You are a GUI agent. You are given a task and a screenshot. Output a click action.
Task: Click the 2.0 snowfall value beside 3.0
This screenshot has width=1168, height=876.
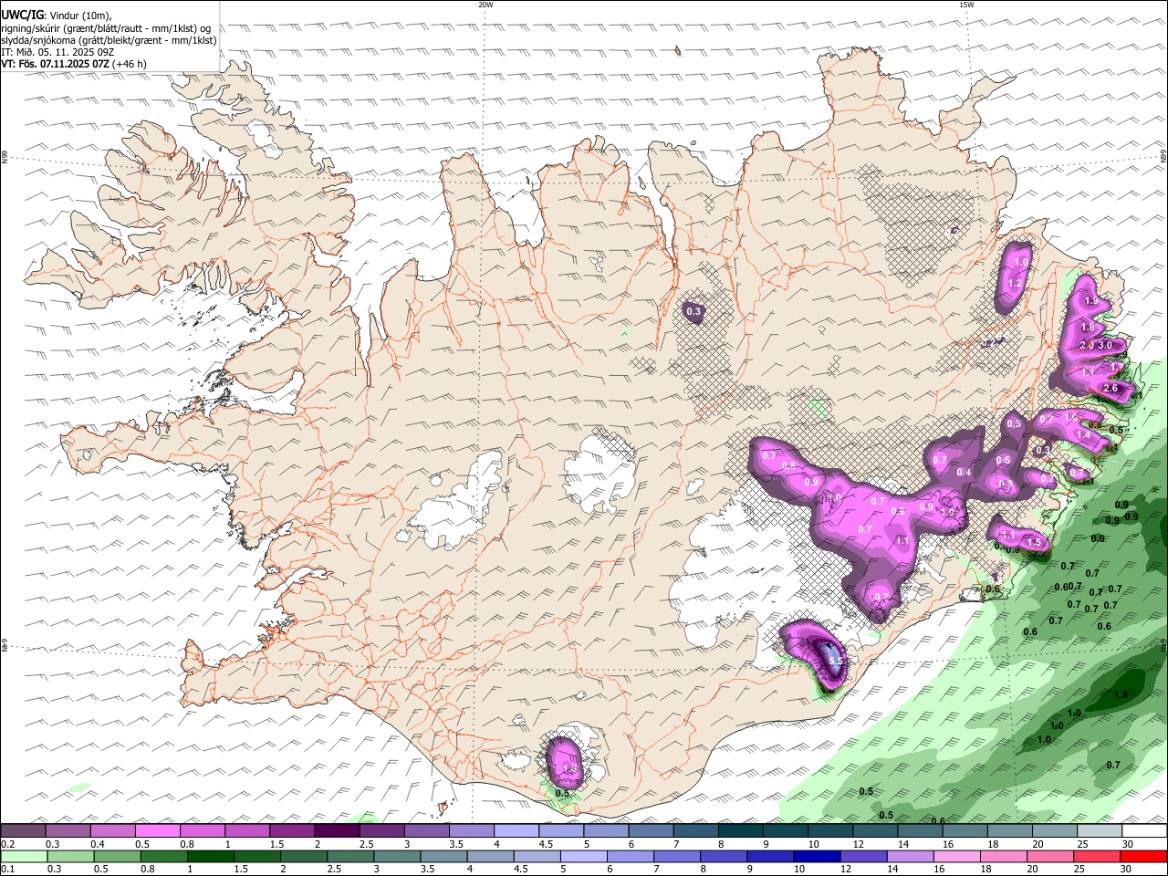pos(1086,345)
